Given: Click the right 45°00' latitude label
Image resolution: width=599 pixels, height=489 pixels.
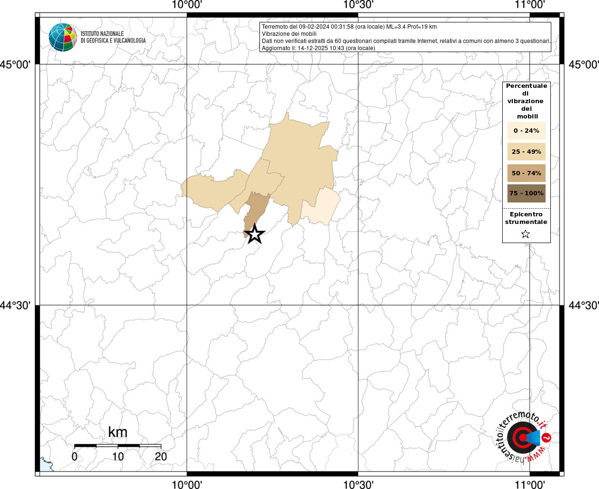Looking at the screenshot, I should point(584,64).
